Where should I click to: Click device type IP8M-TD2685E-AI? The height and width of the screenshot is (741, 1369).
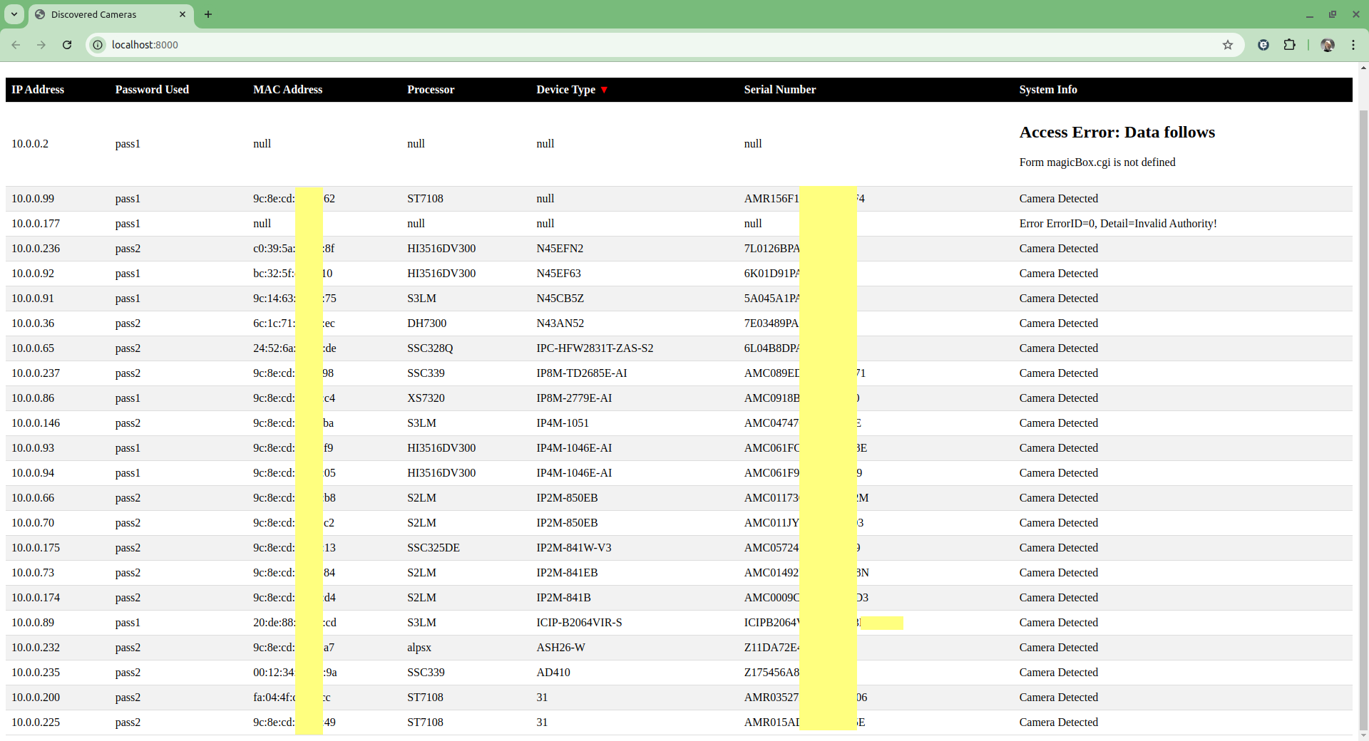click(x=582, y=373)
